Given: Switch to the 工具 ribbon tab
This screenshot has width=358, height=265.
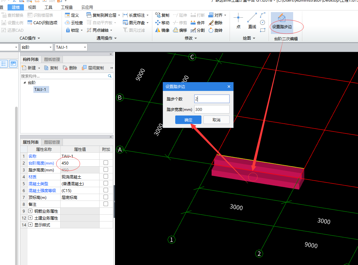Looking at the screenshot, I should tap(48, 7).
